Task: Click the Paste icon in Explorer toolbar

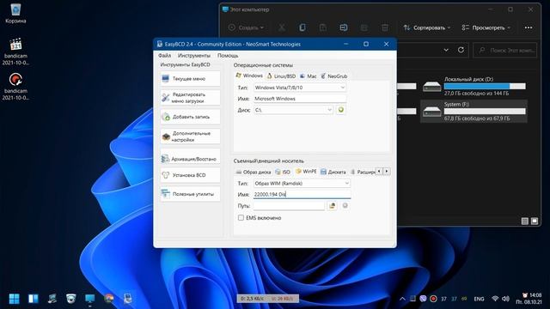Action: [x=323, y=27]
